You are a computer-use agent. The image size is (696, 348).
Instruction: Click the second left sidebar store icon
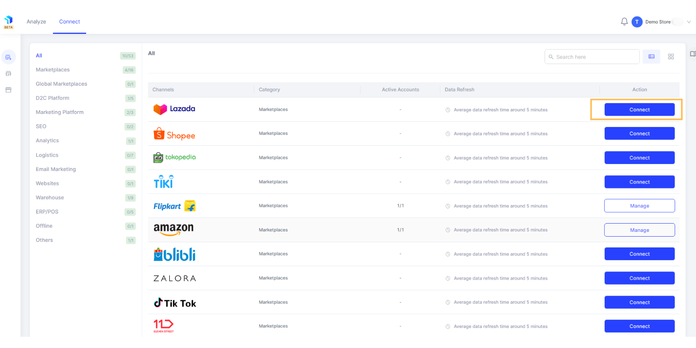pos(8,74)
